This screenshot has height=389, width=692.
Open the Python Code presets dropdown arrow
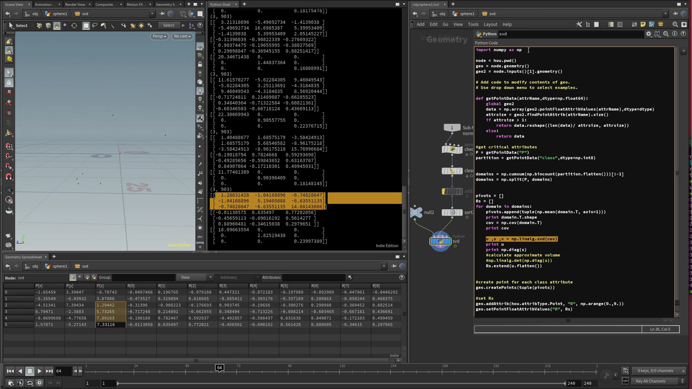(x=684, y=51)
